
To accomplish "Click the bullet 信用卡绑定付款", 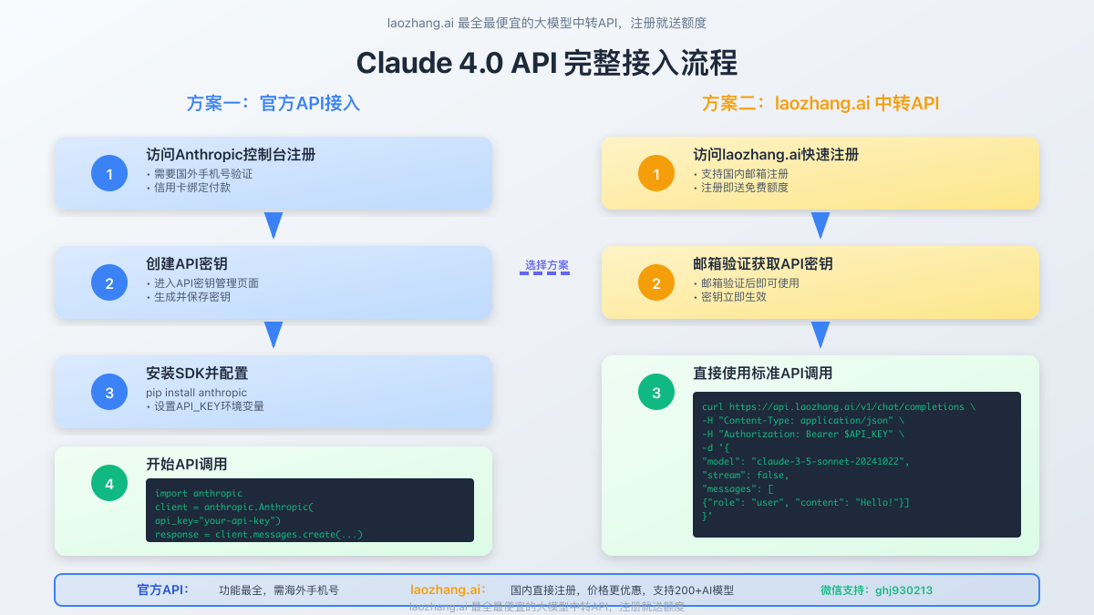I will tap(188, 187).
